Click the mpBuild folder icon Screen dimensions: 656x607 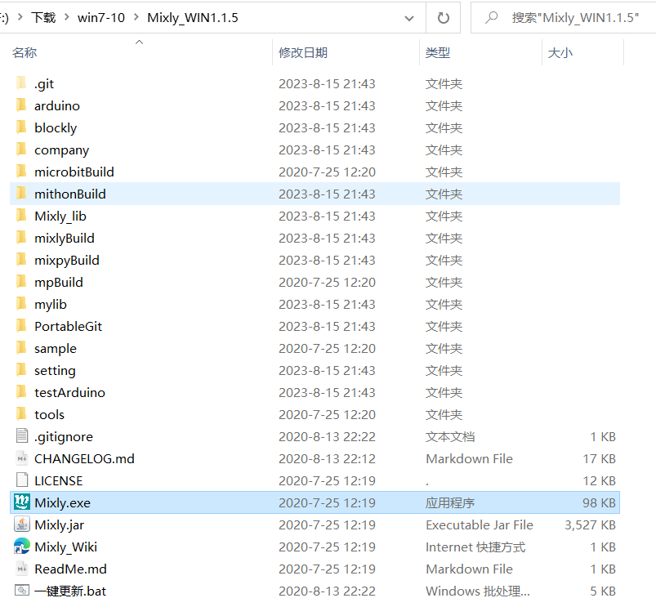click(x=21, y=282)
